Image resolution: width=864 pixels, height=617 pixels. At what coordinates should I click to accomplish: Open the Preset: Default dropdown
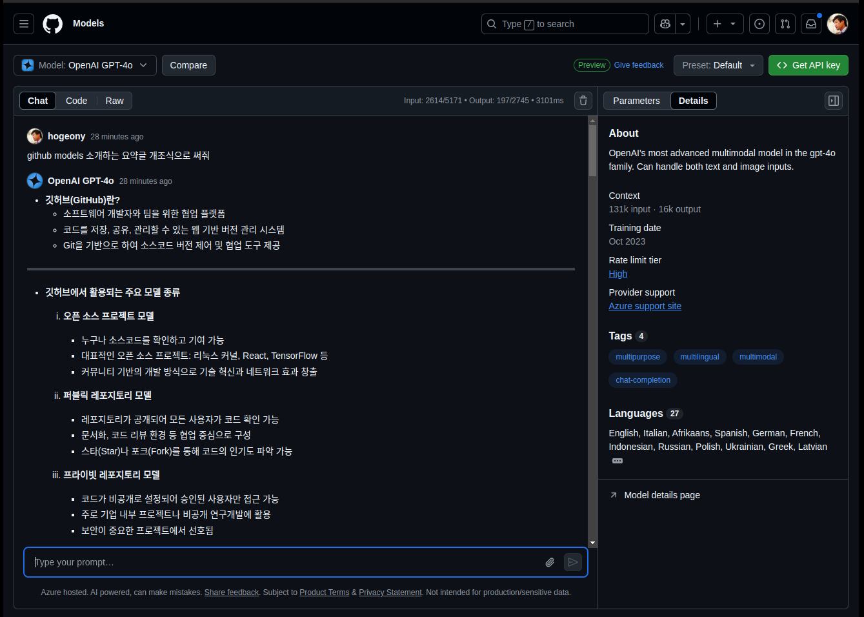click(718, 65)
